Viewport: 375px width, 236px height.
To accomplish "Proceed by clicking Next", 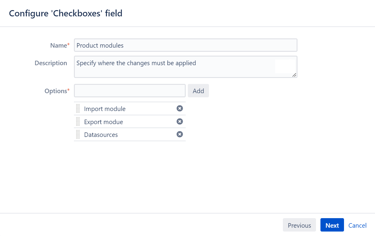I will [x=332, y=225].
